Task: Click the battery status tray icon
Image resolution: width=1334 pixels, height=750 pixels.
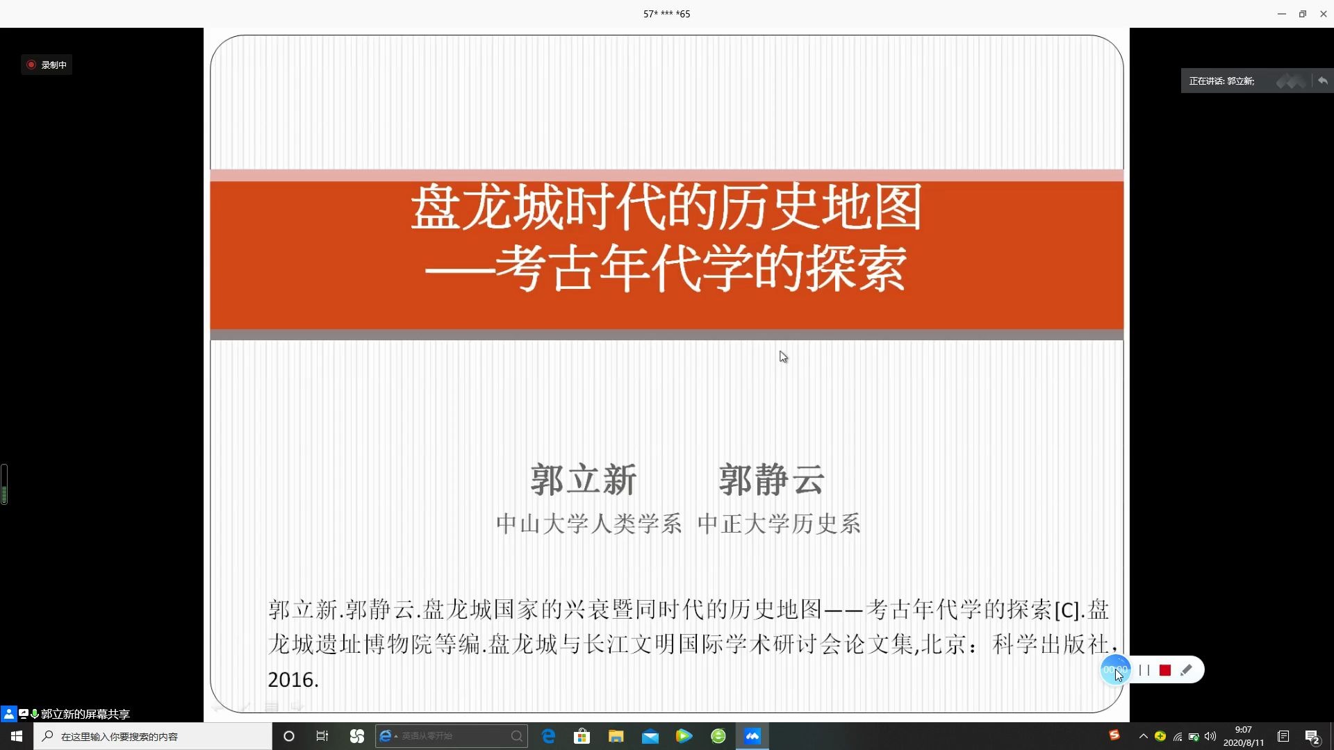Action: (1194, 736)
